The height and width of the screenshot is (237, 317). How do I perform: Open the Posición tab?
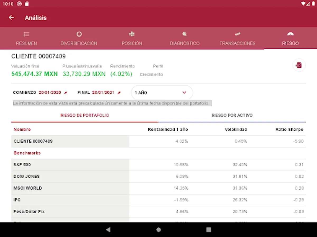click(x=132, y=38)
